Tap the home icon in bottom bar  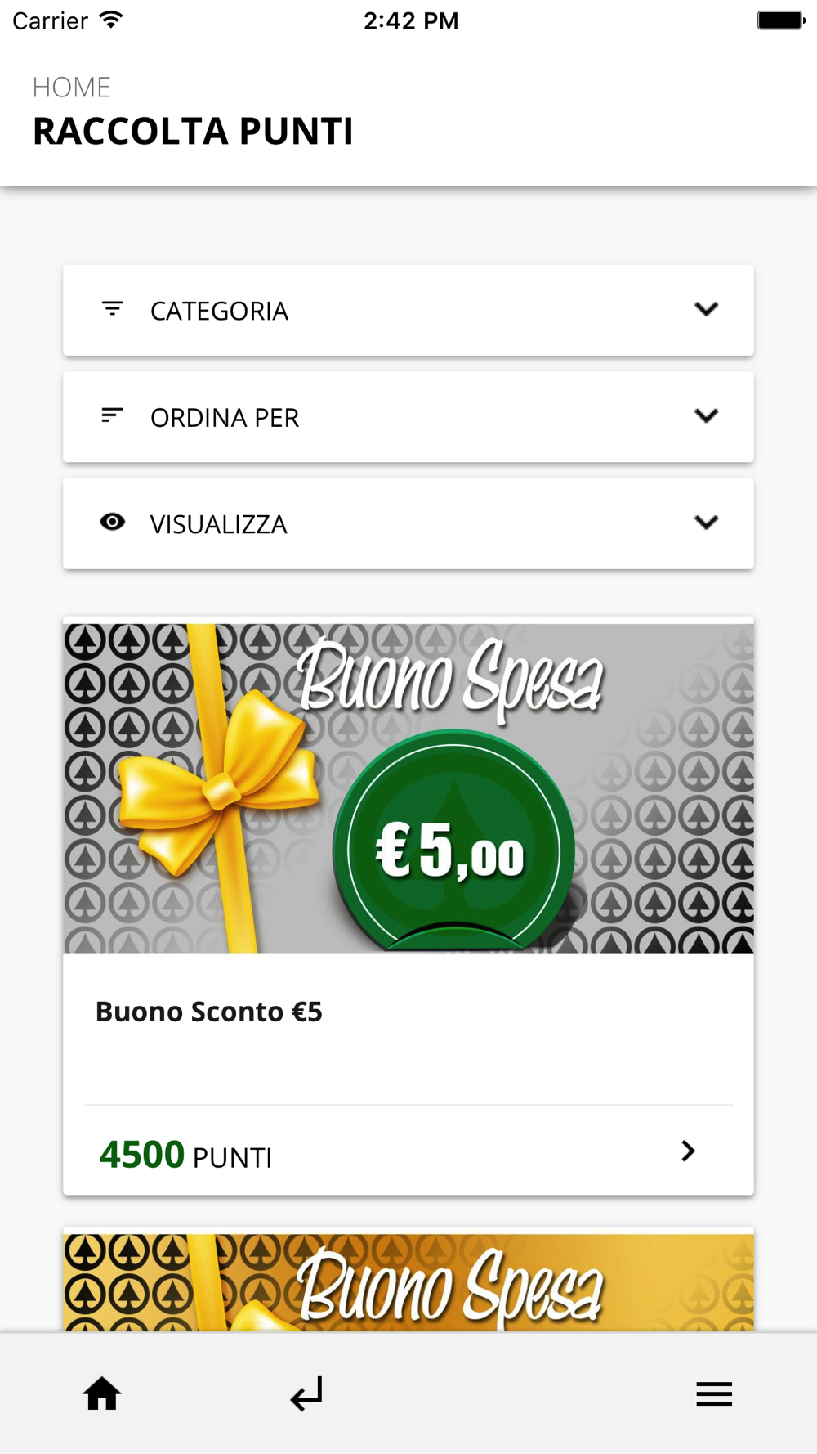click(x=102, y=1393)
